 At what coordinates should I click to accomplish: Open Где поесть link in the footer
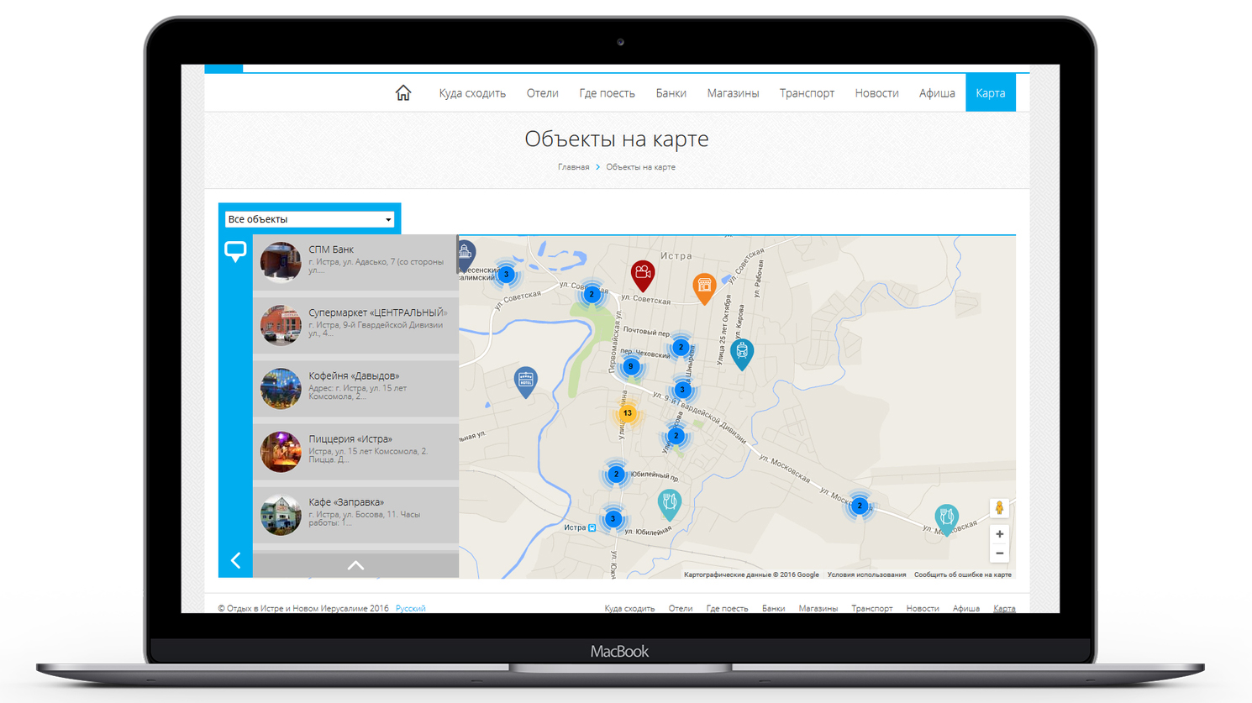727,608
